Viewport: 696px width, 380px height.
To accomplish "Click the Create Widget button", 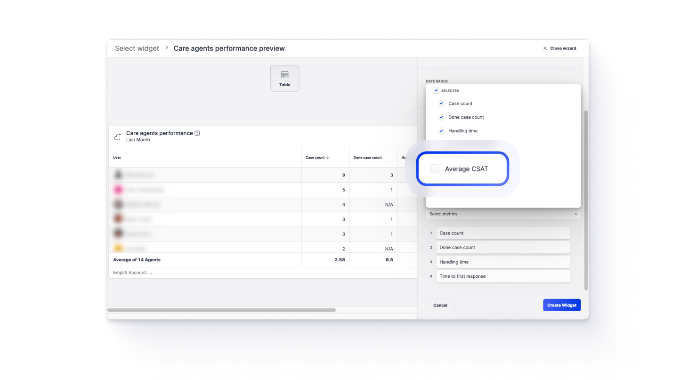I will click(x=561, y=305).
